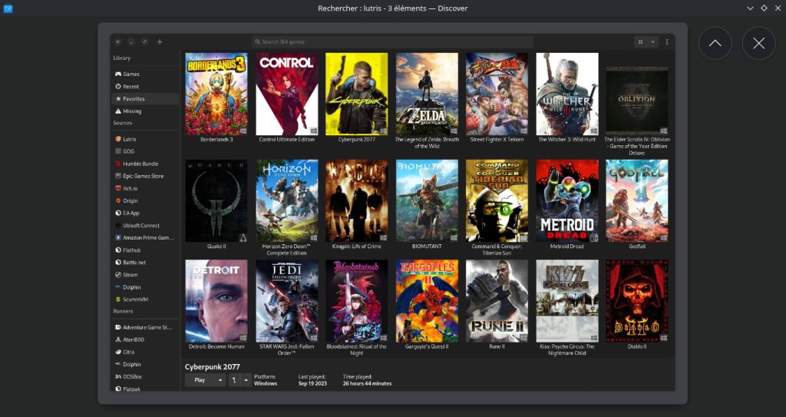Select Bloodstained Ritual of the Night cover
786x417 pixels.
[356, 300]
